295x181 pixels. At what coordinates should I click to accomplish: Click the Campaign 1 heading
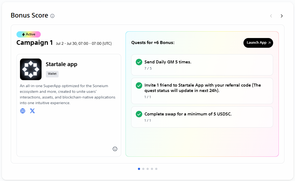[35, 43]
